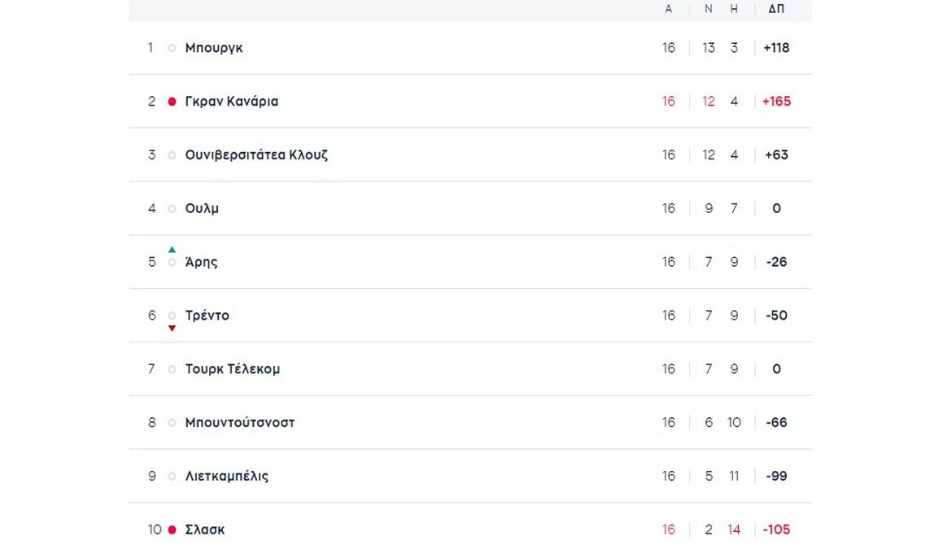The width and height of the screenshot is (952, 549).
Task: Click the ΔΠ column header
Action: click(776, 9)
